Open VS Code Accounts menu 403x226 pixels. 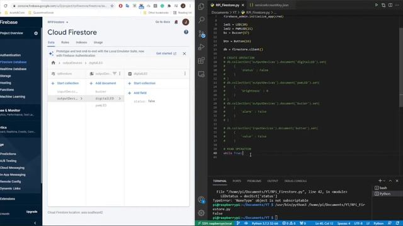coord(201,200)
